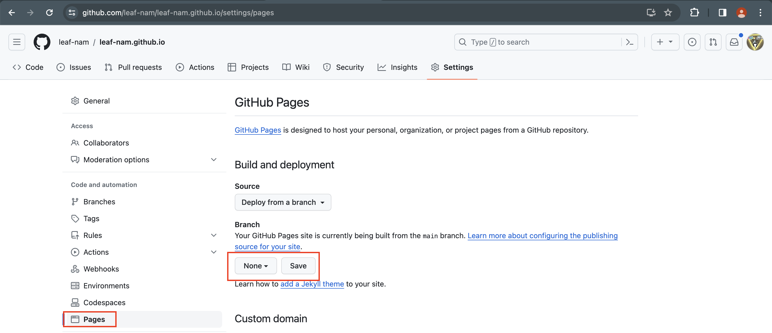Open the Chrome profile avatar

742,13
